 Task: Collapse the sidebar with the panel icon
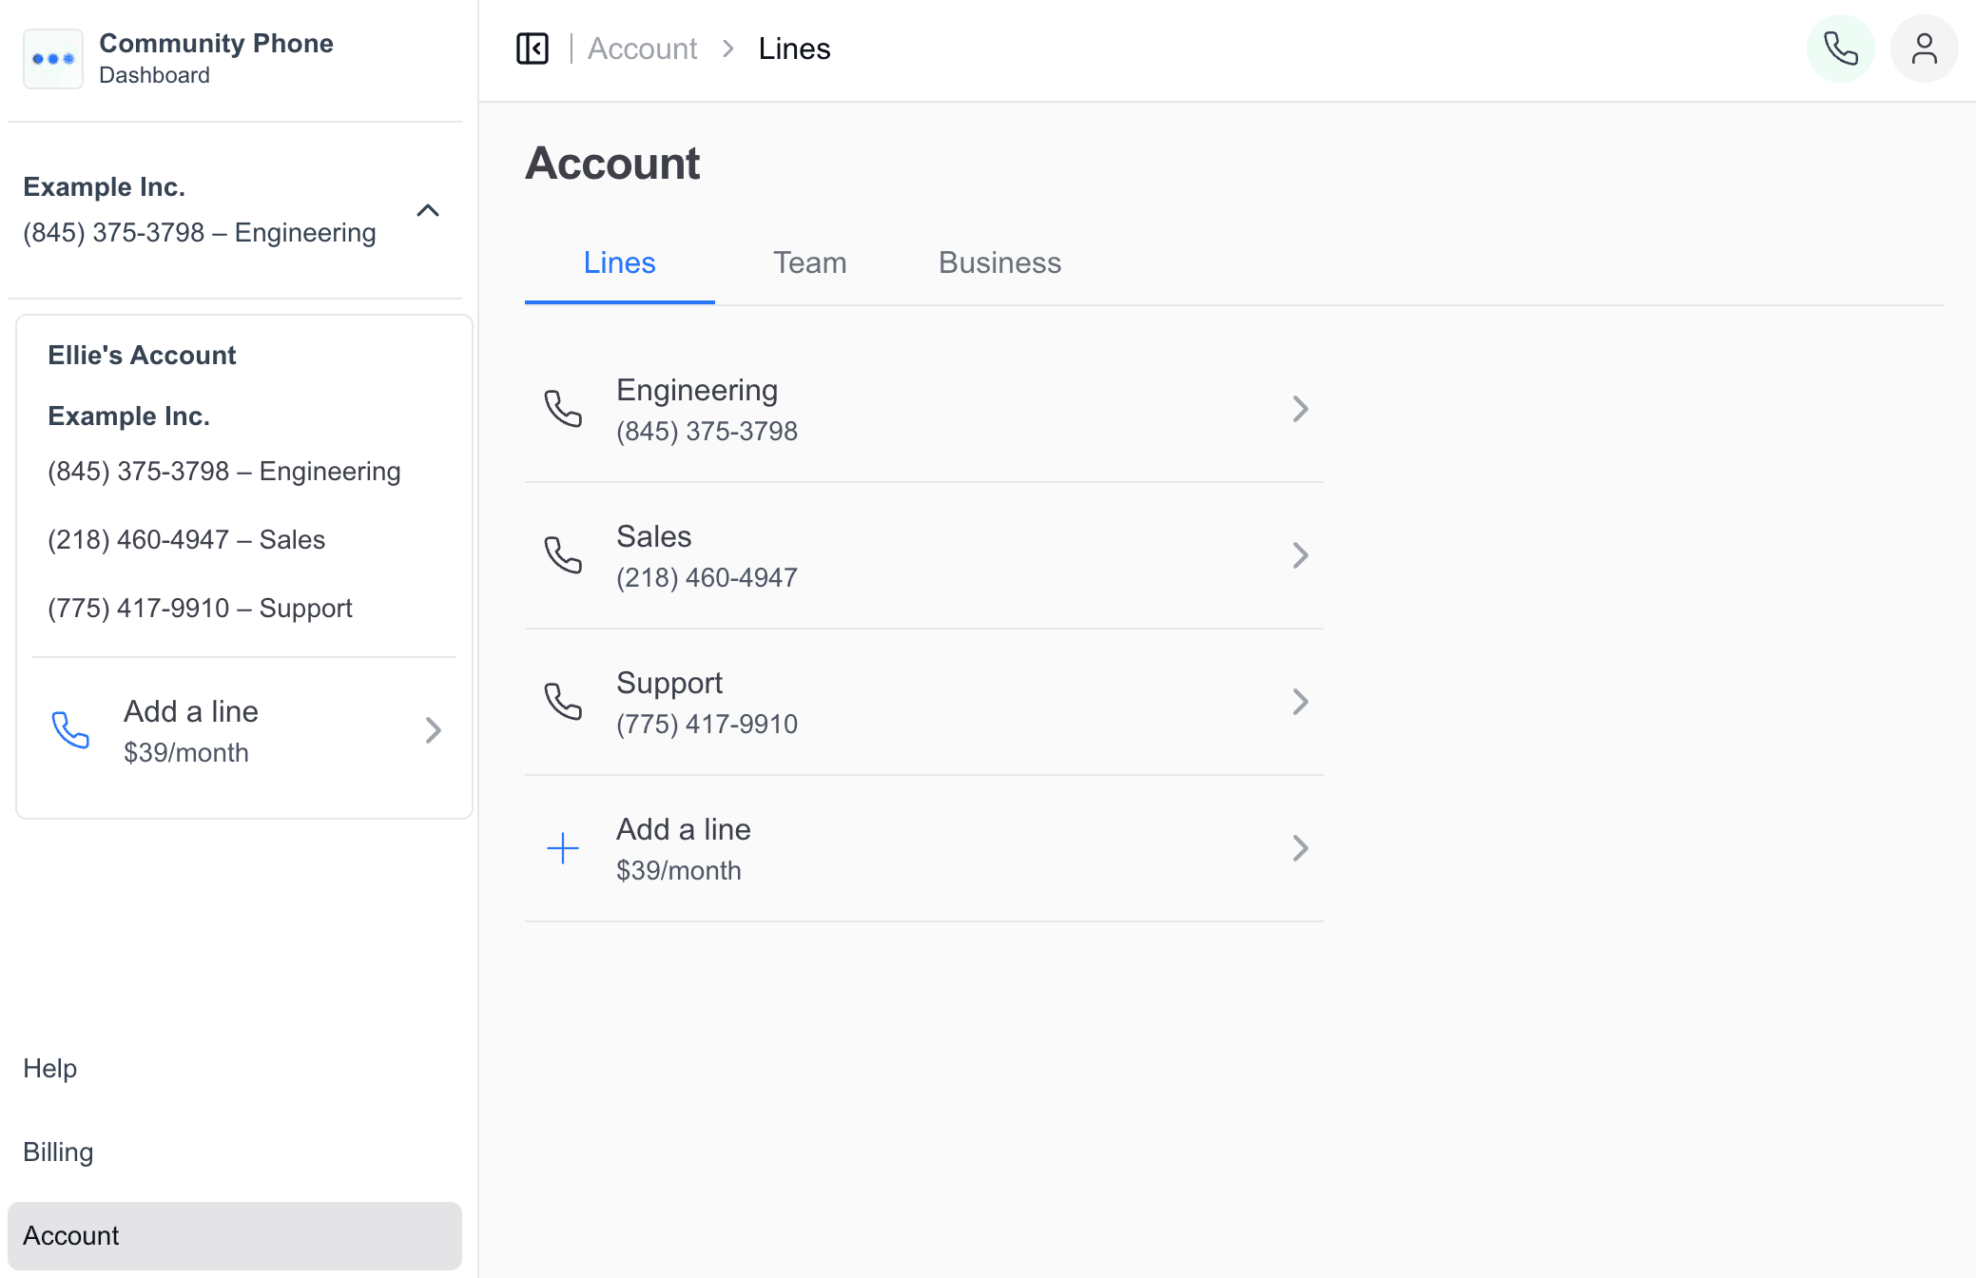tap(533, 48)
